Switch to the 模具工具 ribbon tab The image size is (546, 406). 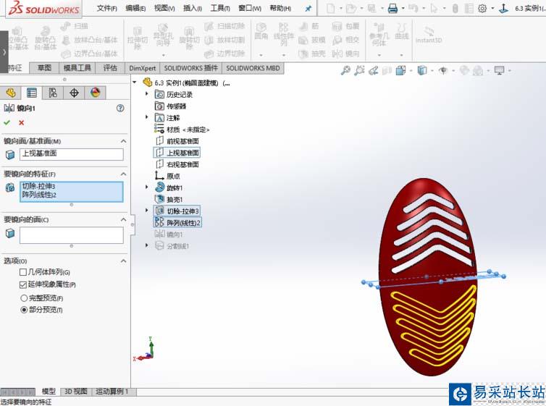pyautogui.click(x=77, y=68)
